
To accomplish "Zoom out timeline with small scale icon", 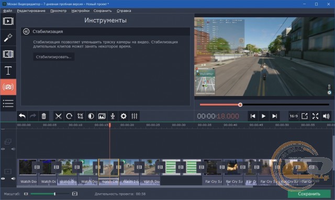I will pos(26,194).
